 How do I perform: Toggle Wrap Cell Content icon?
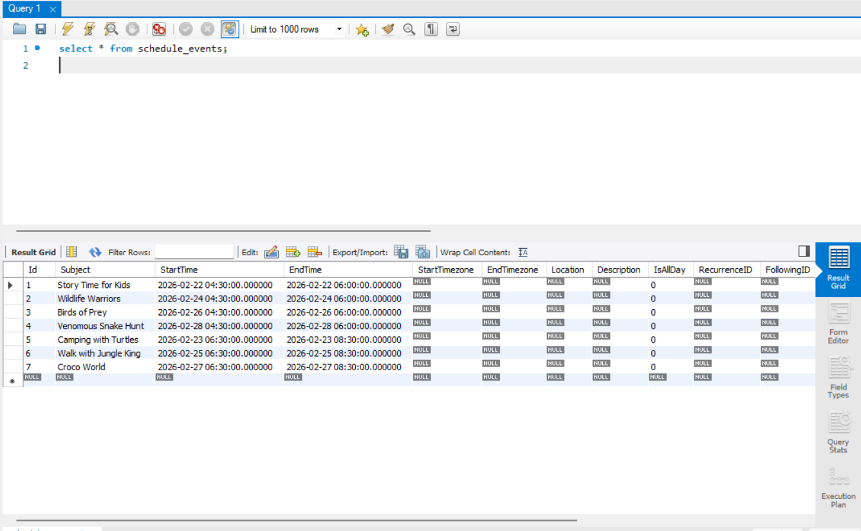tap(523, 252)
